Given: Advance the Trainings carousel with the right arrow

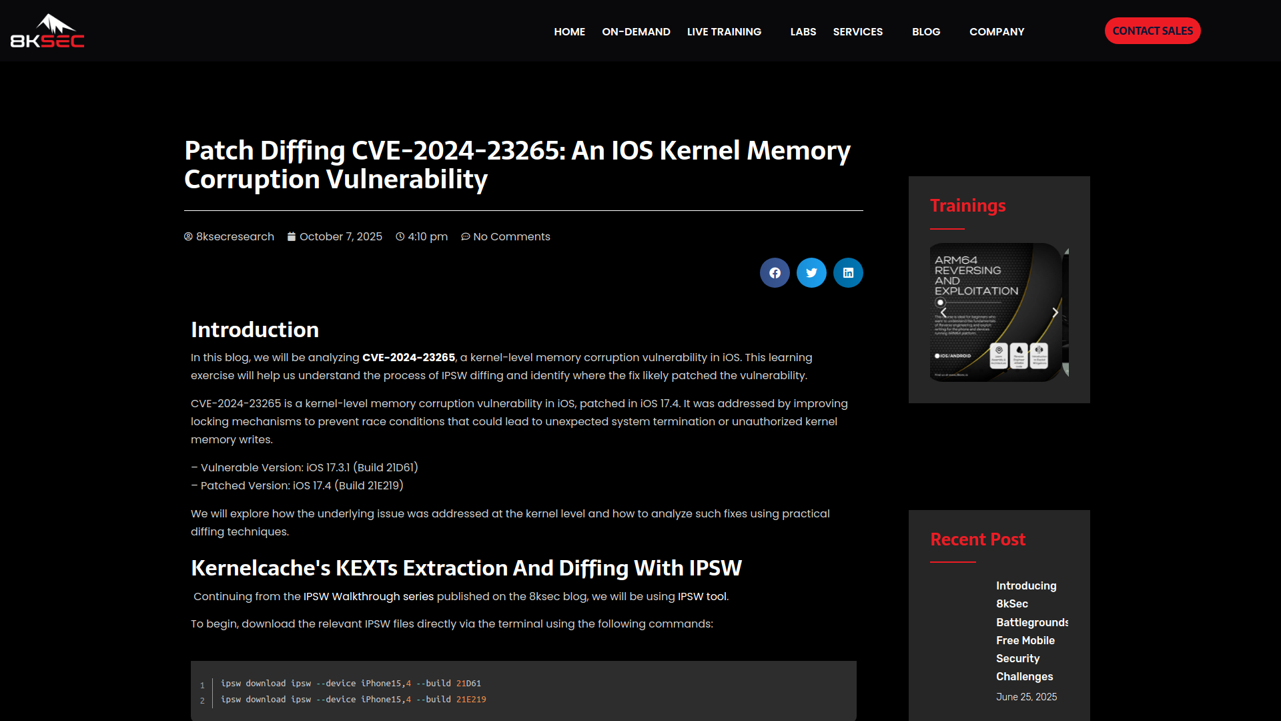Looking at the screenshot, I should (x=1054, y=312).
